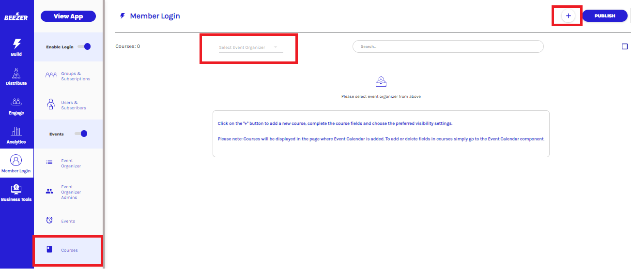Click the empty-state reader icon

click(381, 81)
